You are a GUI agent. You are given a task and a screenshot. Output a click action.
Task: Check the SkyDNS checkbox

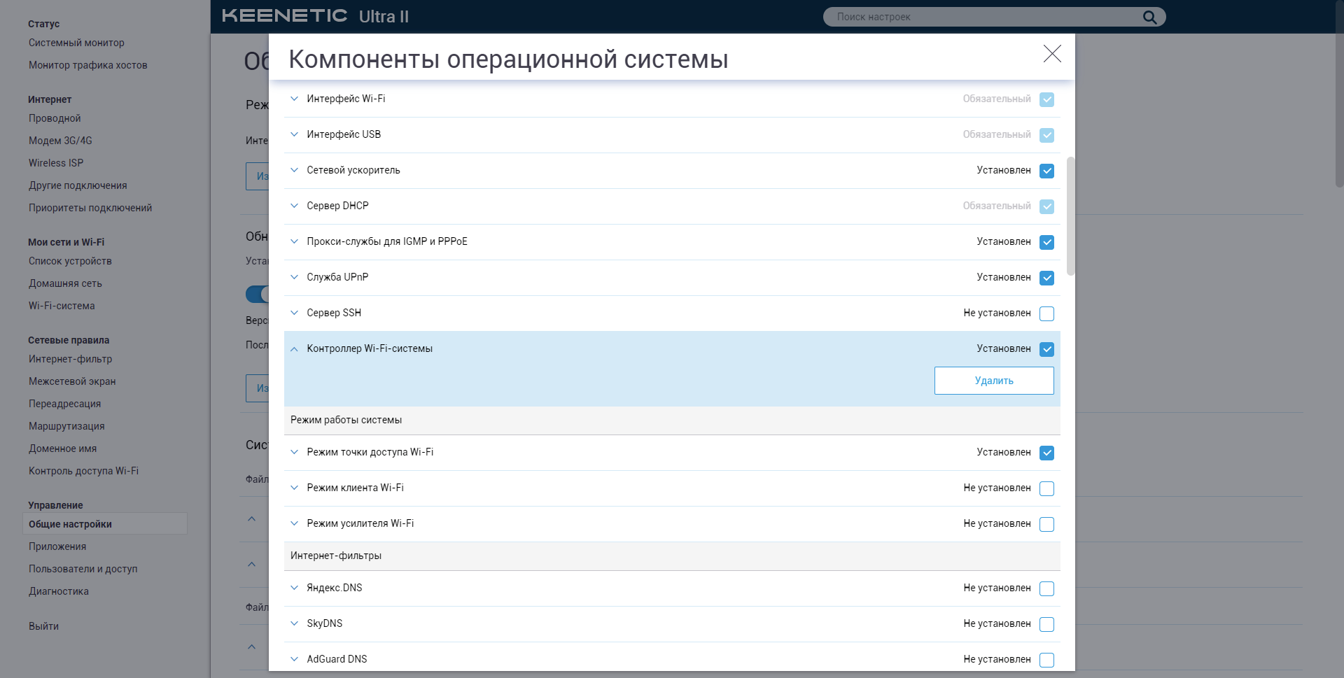tap(1046, 624)
